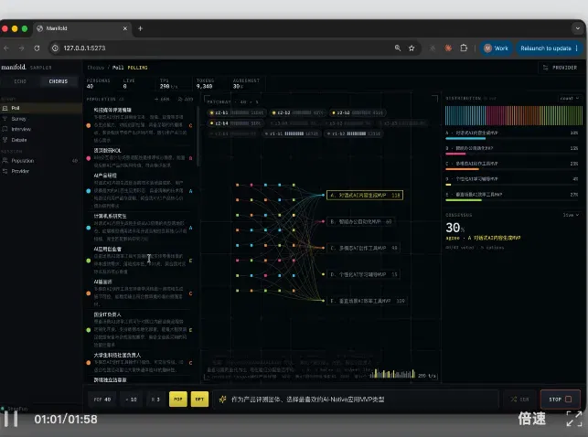Click the GEN button above population list
Viewport: 588px width, 437px height.
coord(162,100)
